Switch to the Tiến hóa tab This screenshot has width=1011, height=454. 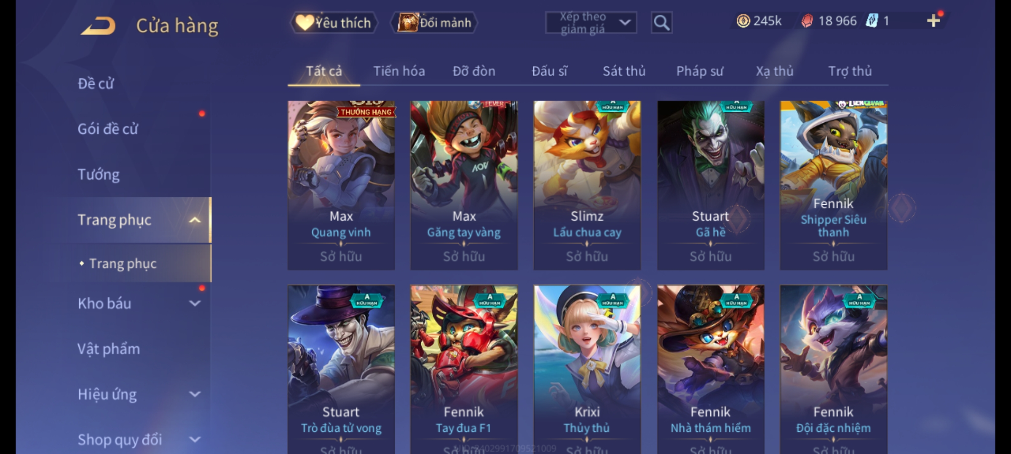[399, 71]
